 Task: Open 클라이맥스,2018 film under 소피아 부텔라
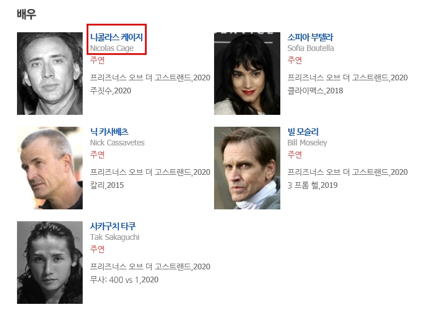point(315,91)
